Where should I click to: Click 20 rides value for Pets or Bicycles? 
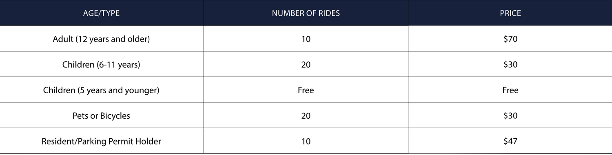[306, 116]
